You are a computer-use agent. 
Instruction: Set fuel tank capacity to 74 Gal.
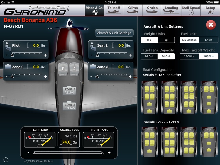[166, 57]
